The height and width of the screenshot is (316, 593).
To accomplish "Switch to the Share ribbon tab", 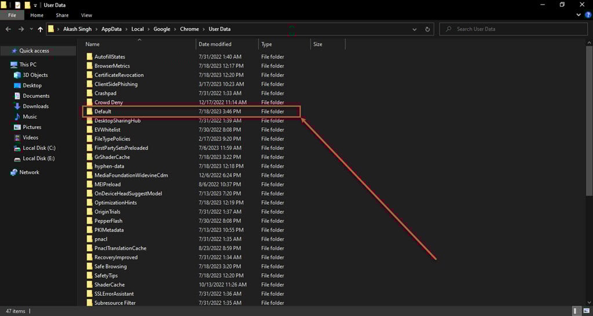I will click(x=62, y=16).
